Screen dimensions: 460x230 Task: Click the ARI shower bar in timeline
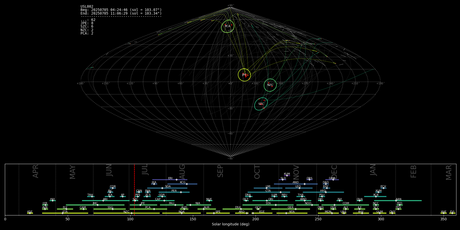(106, 201)
